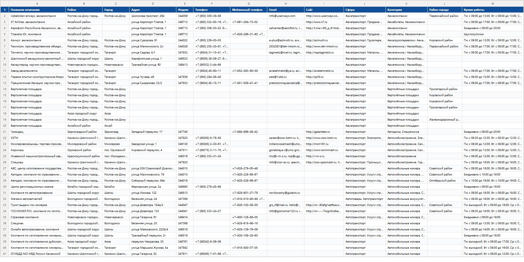Select cell "Азимут, авиакомпания"
This screenshot has width=524, height=262.
coord(37,40)
